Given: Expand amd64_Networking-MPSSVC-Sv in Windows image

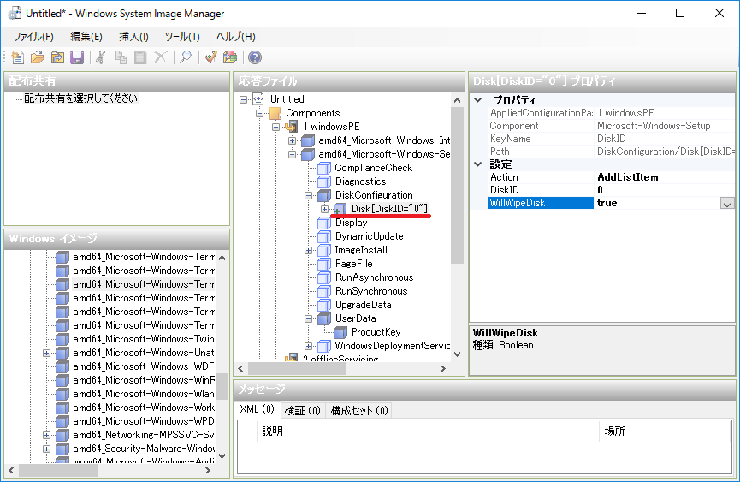Looking at the screenshot, I should (46, 435).
